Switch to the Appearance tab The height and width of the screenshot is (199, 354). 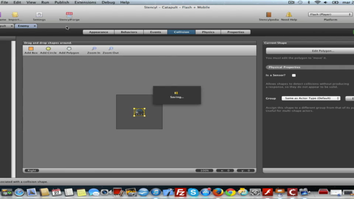98,32
